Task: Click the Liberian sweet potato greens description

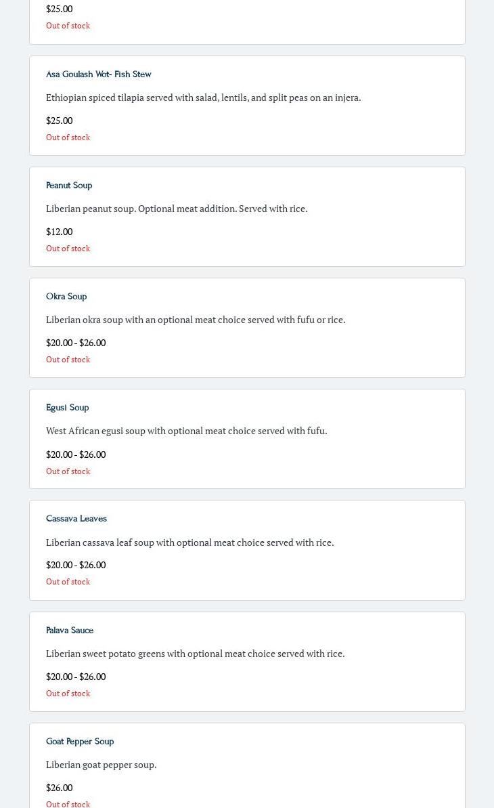Action: [195, 653]
